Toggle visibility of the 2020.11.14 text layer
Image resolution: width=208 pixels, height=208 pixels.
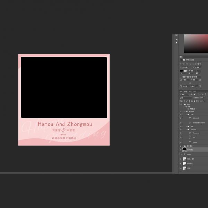point(181,118)
